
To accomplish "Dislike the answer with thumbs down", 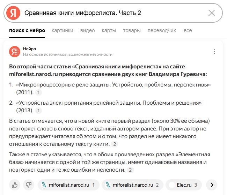I will [x=29, y=185].
